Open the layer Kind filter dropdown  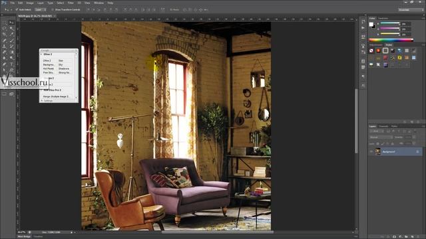click(x=376, y=131)
